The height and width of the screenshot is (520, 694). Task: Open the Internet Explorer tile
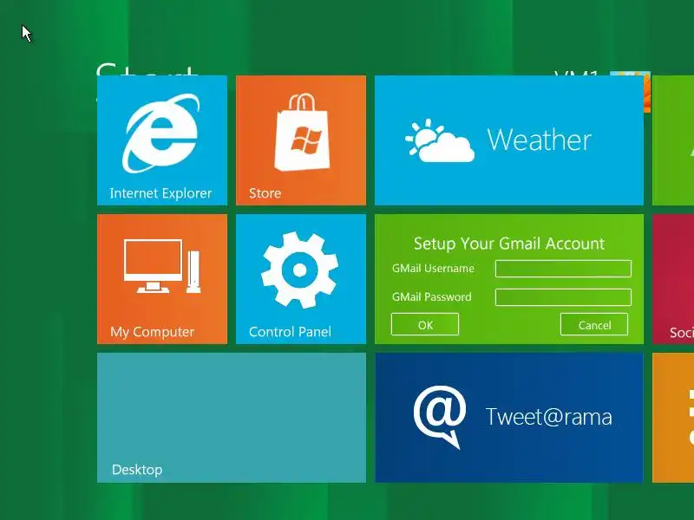tap(162, 140)
